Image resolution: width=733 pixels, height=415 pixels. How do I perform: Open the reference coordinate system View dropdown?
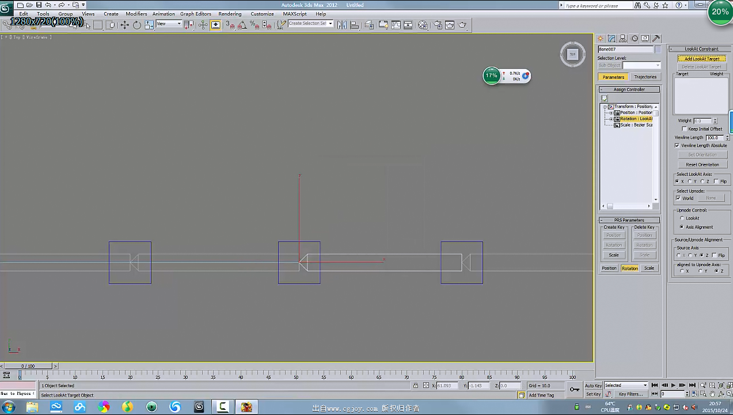point(169,24)
